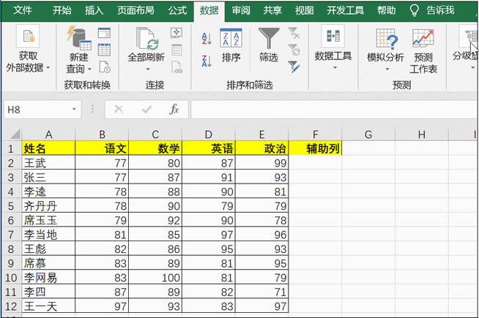Image resolution: width=479 pixels, height=318 pixels.
Task: Select the 辅助列 header cell F1
Action: pyautogui.click(x=316, y=148)
